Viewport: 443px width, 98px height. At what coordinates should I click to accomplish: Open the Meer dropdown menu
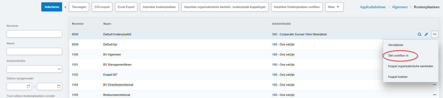click(334, 7)
